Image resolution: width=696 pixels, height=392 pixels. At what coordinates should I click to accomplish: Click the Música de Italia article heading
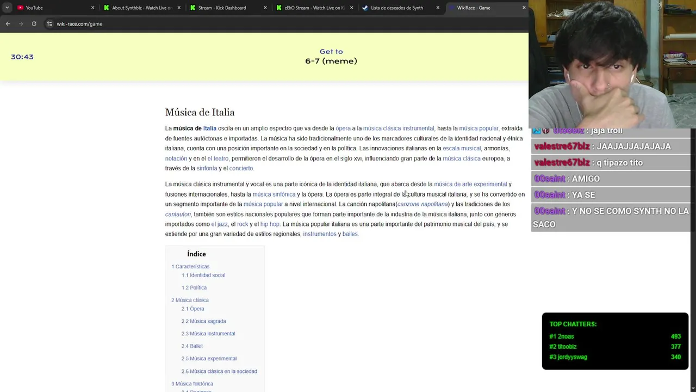(x=200, y=112)
